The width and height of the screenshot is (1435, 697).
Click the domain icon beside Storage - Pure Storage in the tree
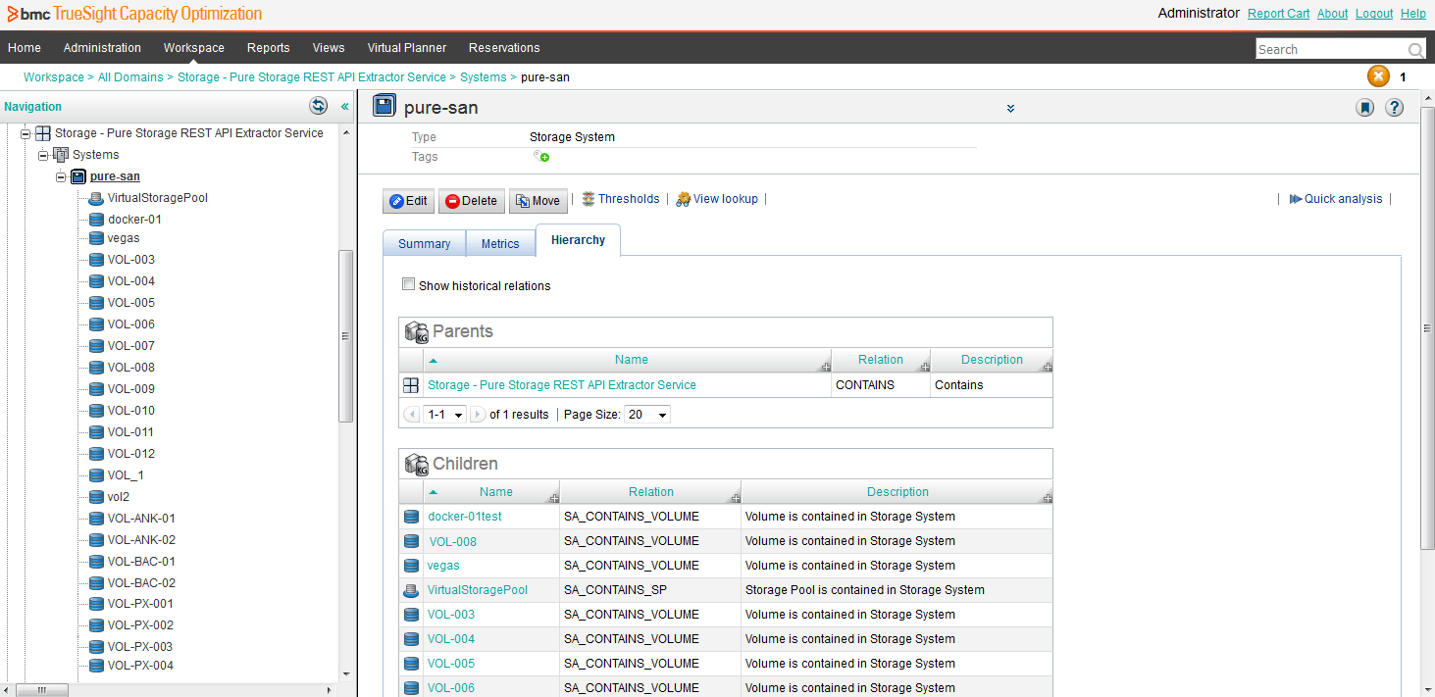point(43,133)
